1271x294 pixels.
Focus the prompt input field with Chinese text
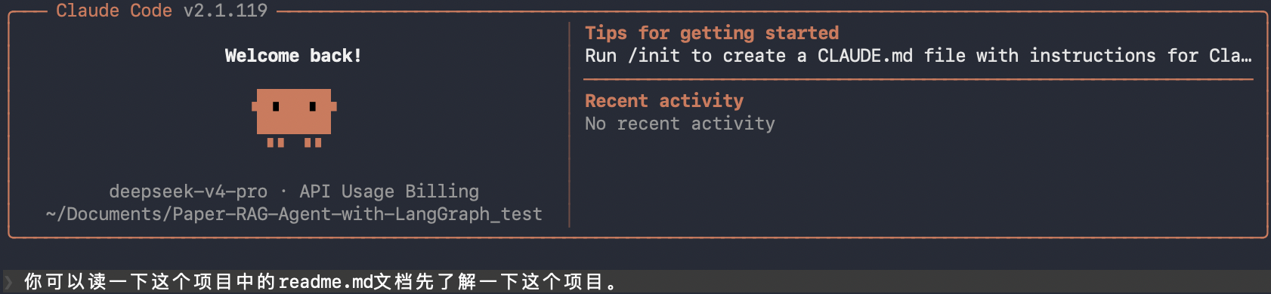[635, 282]
